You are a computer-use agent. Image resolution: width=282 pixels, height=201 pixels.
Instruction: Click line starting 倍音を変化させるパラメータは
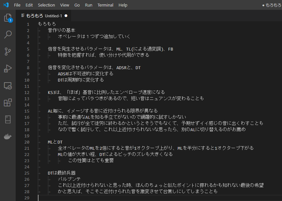click(x=94, y=68)
